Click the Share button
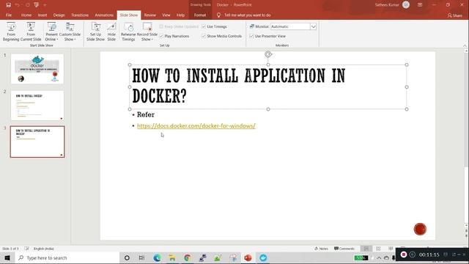469x264 pixels. pyautogui.click(x=454, y=15)
